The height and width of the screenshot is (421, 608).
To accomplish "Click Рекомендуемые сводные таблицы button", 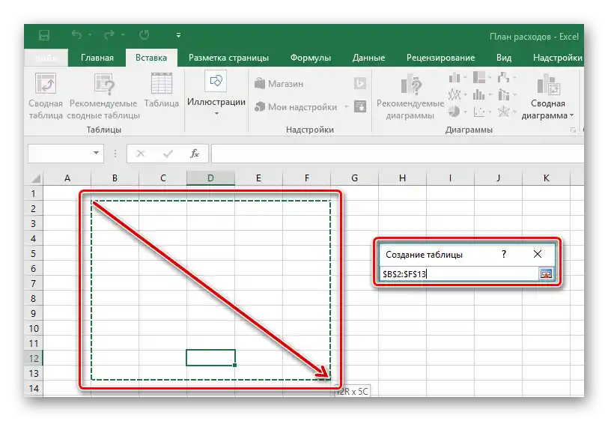I will tap(103, 96).
